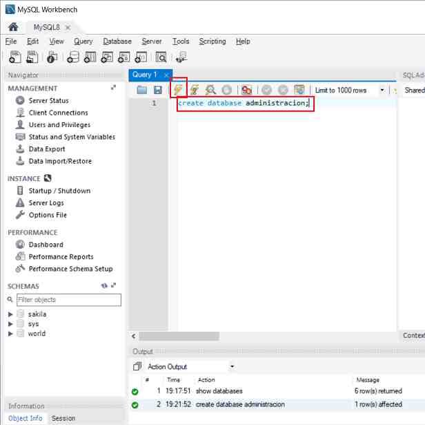Open the Database menu
The image size is (425, 425).
pyautogui.click(x=117, y=41)
